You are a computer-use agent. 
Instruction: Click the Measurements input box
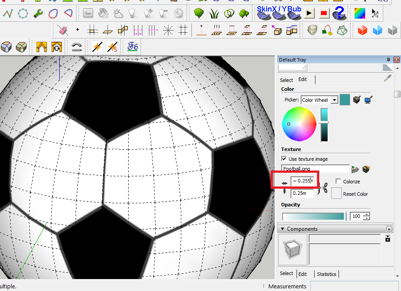coord(355,286)
